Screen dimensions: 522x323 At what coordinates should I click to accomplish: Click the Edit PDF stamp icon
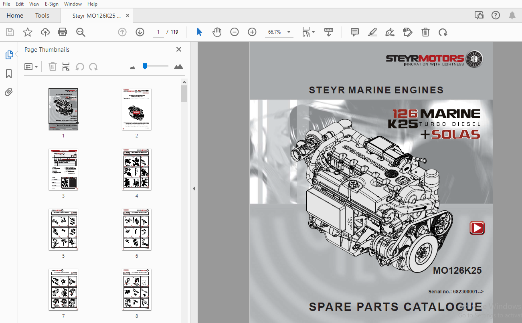(x=408, y=32)
